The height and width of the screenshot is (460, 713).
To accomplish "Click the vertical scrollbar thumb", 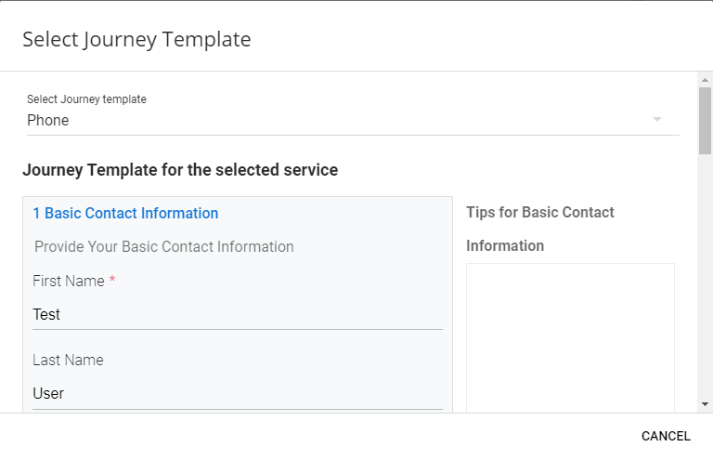I will pos(705,121).
